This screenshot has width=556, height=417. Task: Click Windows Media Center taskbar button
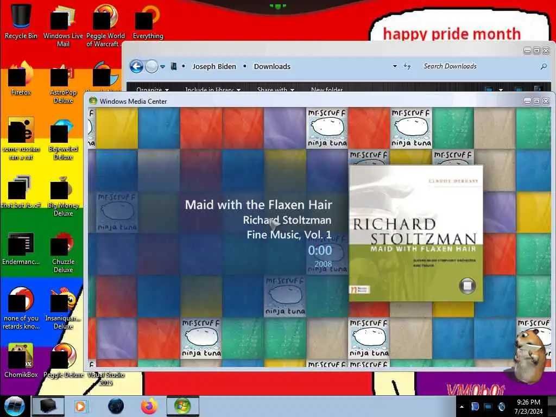click(182, 406)
